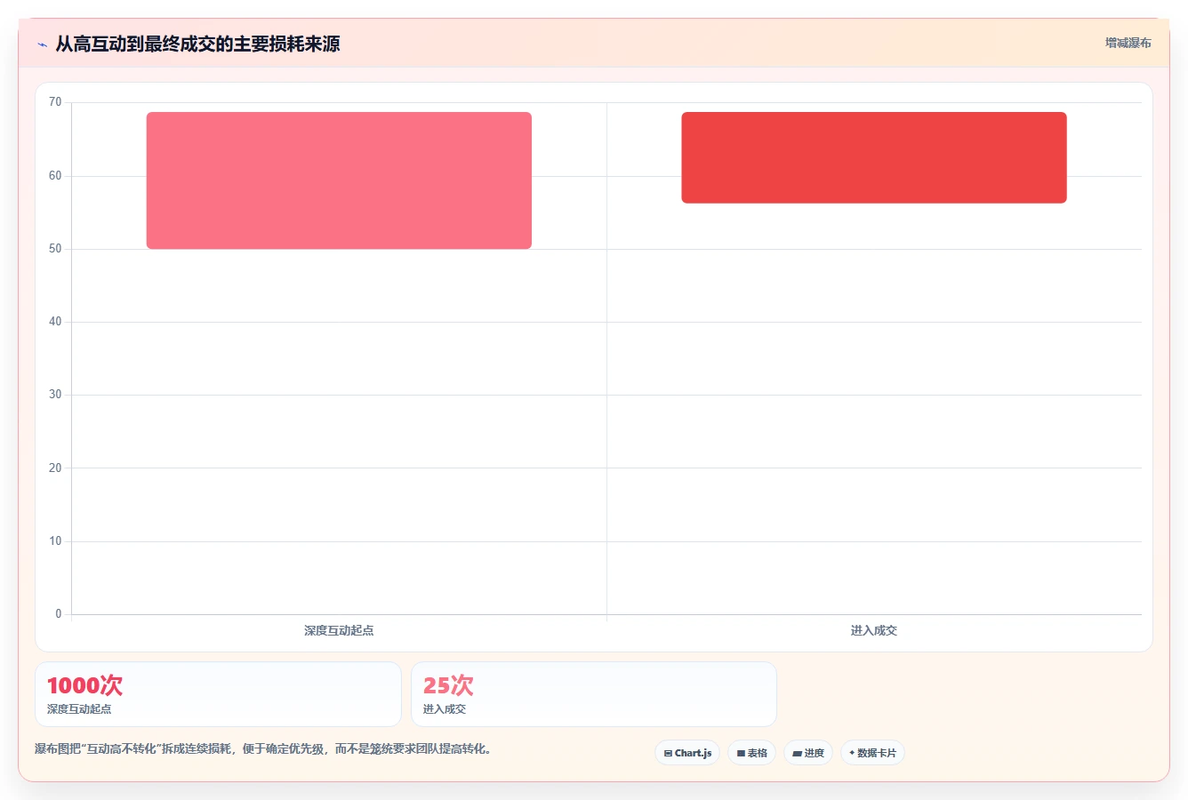Select the Chart.js pill tag

pos(687,753)
